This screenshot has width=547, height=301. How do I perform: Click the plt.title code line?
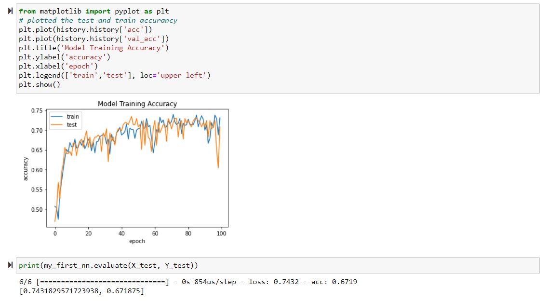click(x=94, y=48)
